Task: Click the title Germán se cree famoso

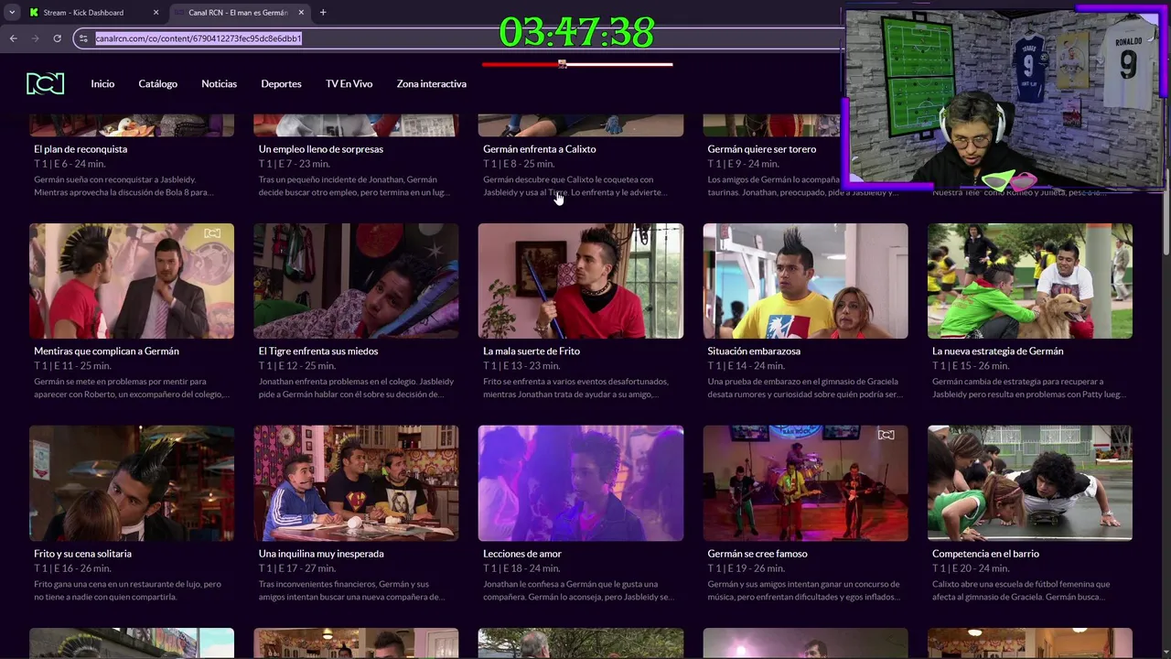Action: coord(757,554)
